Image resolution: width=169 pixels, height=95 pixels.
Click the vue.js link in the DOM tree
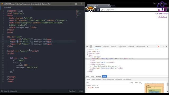103,62
